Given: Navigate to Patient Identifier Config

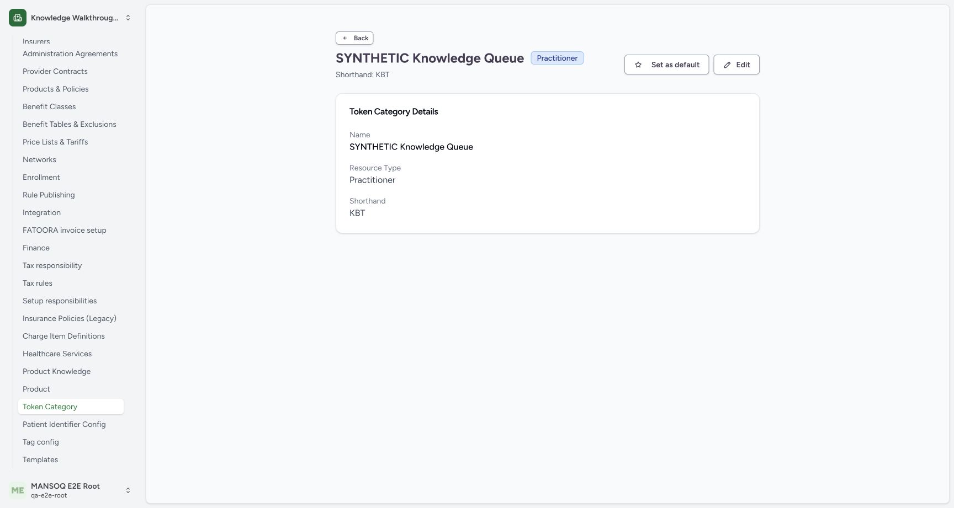Looking at the screenshot, I should [64, 424].
